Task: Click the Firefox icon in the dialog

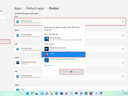Action: 47,54
